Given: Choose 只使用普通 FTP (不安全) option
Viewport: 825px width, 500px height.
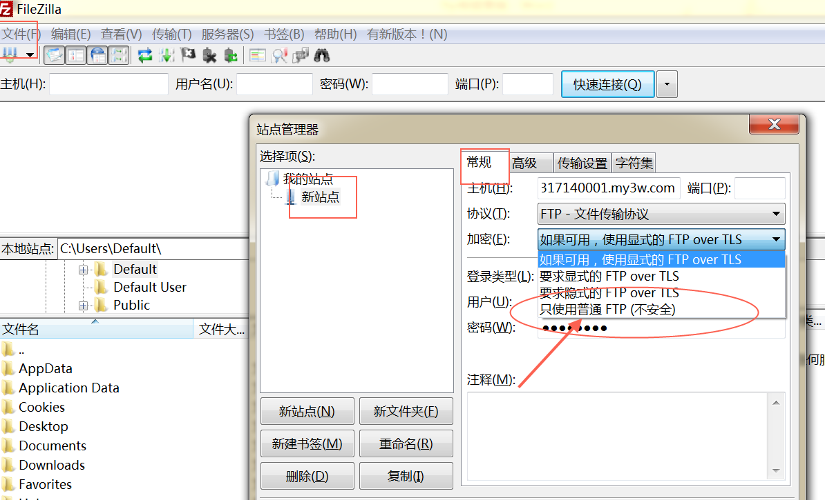Looking at the screenshot, I should click(661, 310).
